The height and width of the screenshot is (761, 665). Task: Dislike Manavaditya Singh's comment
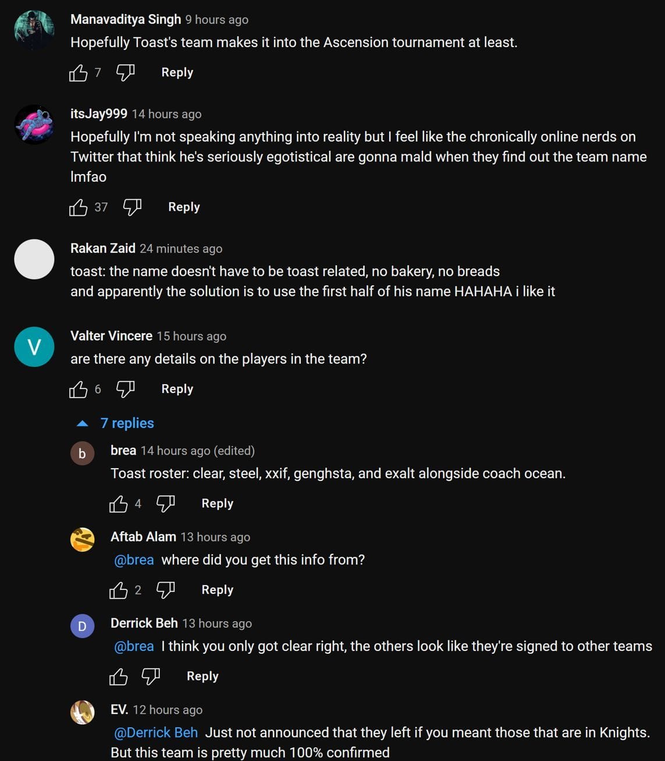pos(125,73)
